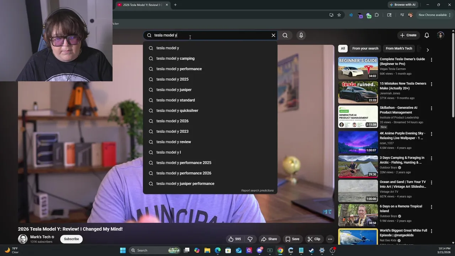Share the Tesla Model Y video
Viewport: 455px width, 256px height.
tap(269, 239)
